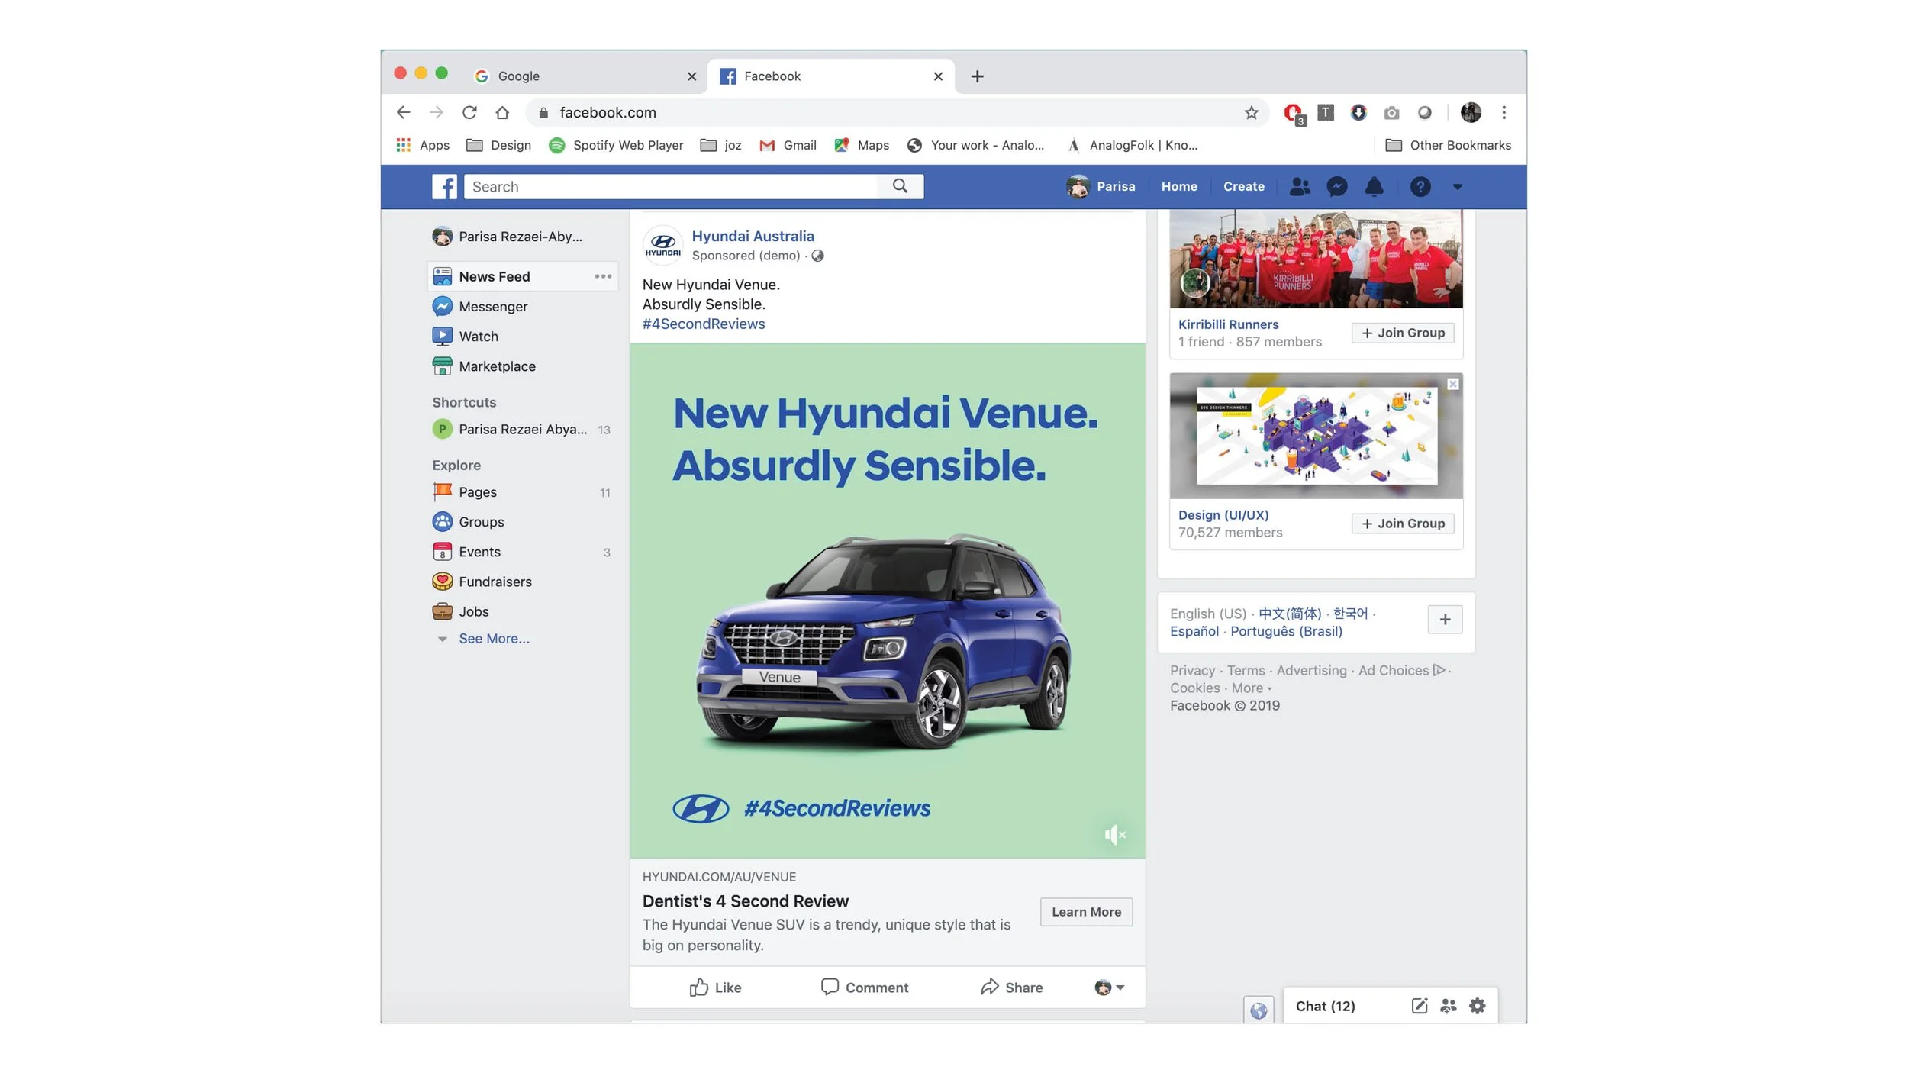Open the Hyundai Australia page avatar
Viewport: 1908px width, 1073px height.
[x=662, y=245]
